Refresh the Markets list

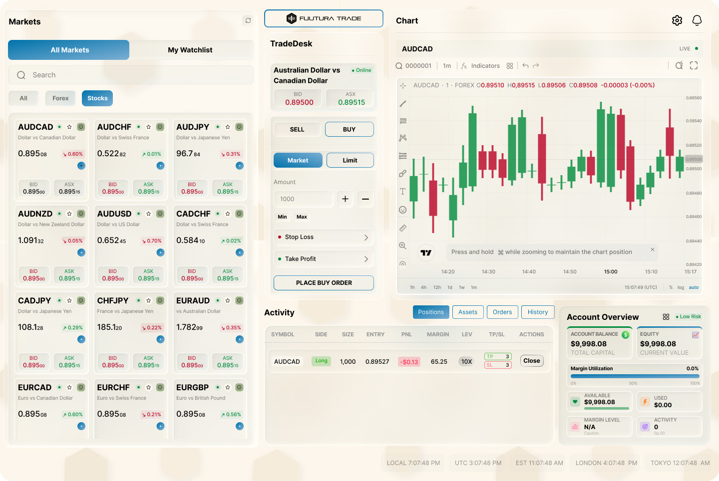(248, 20)
